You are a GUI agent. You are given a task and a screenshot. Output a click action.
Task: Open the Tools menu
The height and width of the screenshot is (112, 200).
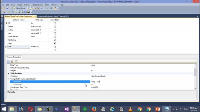(47, 5)
